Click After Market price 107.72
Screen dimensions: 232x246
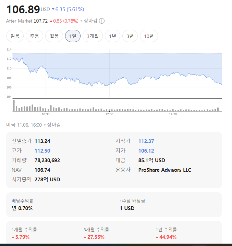[41, 21]
